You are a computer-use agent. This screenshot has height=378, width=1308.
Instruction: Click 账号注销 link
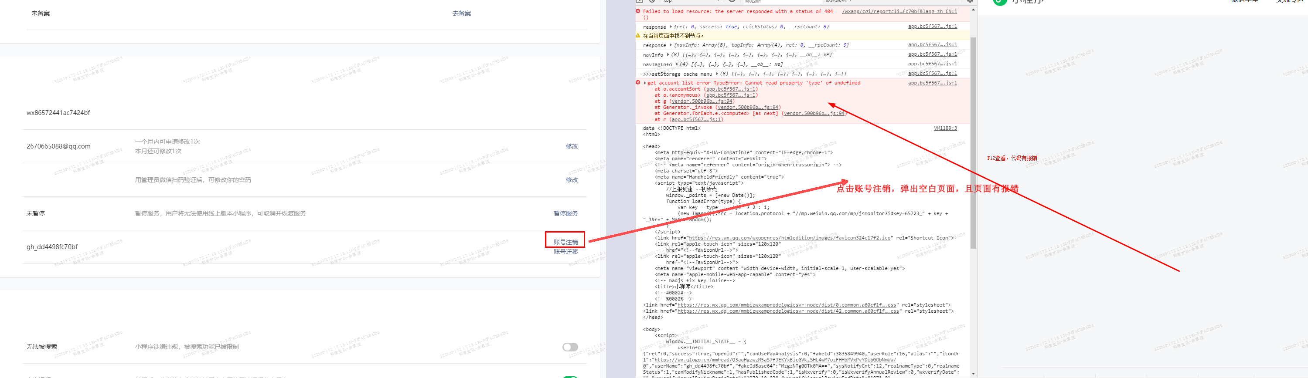coord(565,242)
